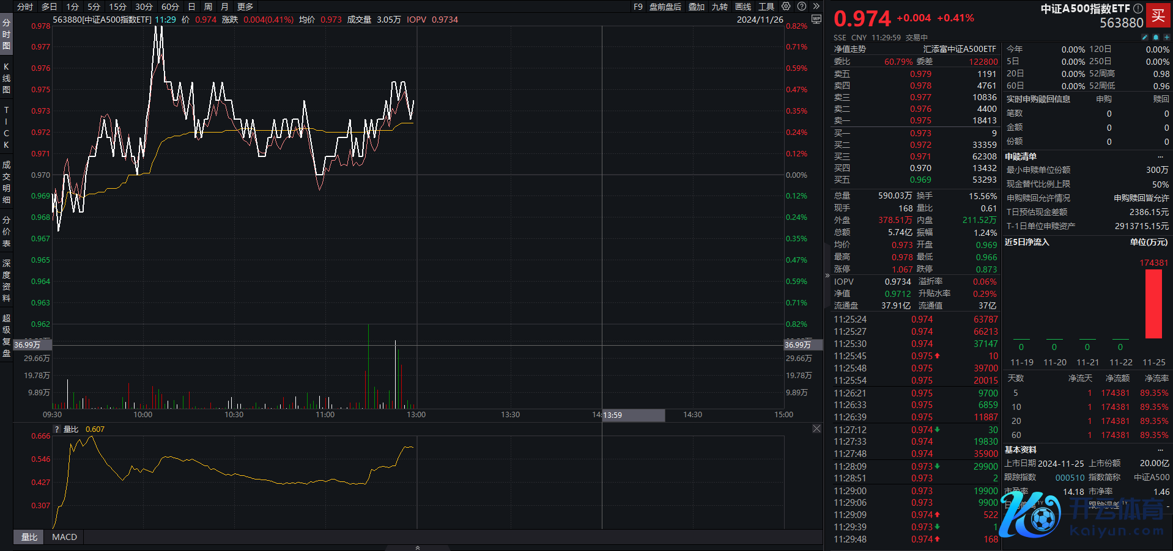Switch to the MACD indicator tab
The image size is (1173, 551).
coord(64,537)
